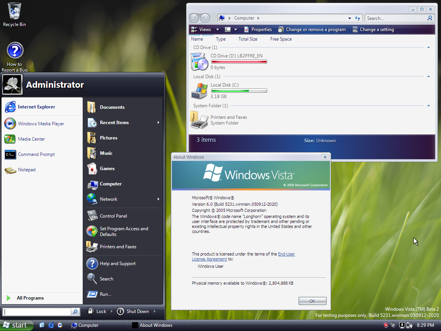Click the refresh icon beside address bar
This screenshot has width=441, height=331.
click(x=358, y=18)
